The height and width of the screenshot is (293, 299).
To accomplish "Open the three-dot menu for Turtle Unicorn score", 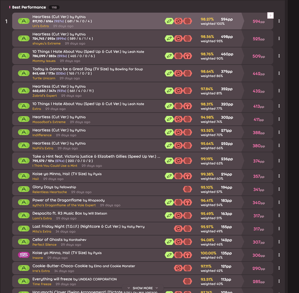I will [x=279, y=73].
